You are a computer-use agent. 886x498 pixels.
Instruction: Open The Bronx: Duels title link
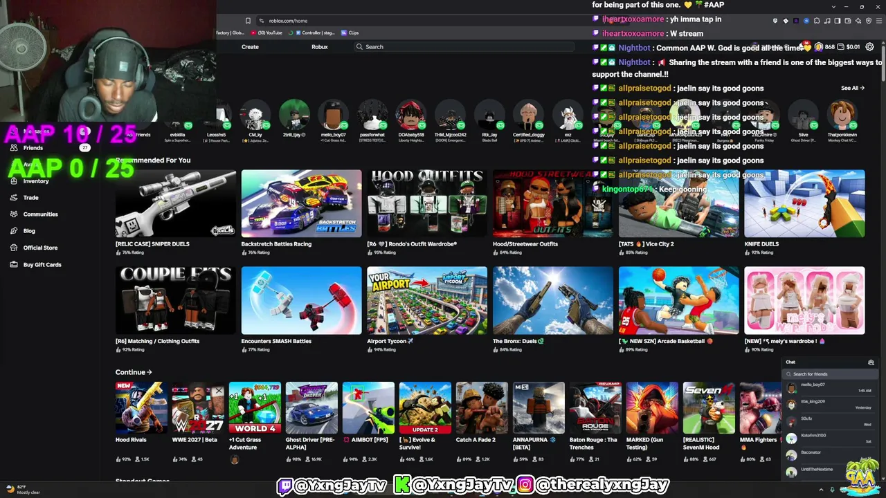518,341
